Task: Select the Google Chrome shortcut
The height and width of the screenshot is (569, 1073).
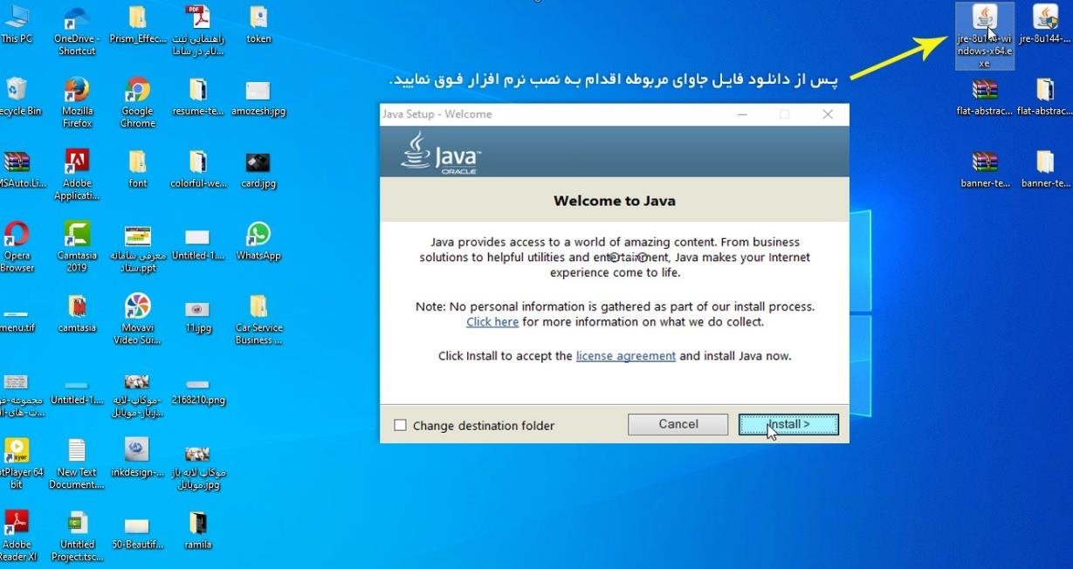Action: click(x=137, y=102)
